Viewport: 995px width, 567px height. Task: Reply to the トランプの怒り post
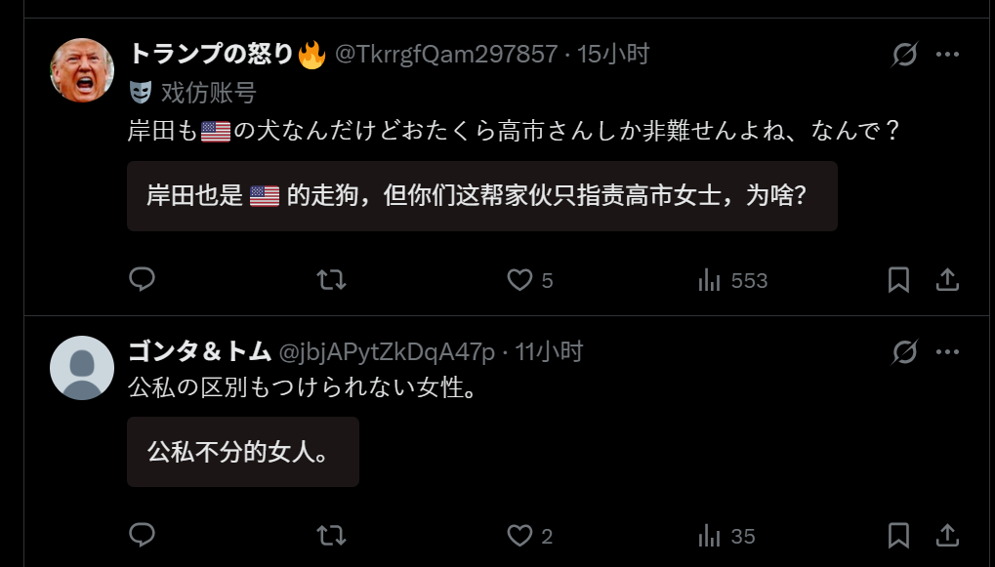click(x=142, y=279)
